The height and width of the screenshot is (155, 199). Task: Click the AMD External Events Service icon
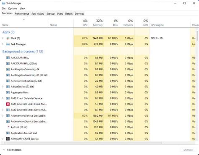tap(8, 110)
